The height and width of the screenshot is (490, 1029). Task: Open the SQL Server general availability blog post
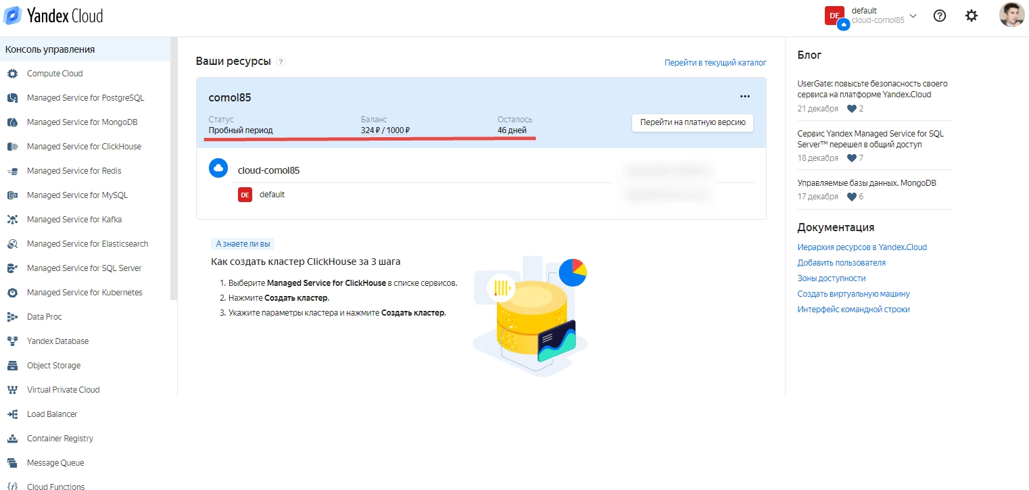click(x=871, y=139)
